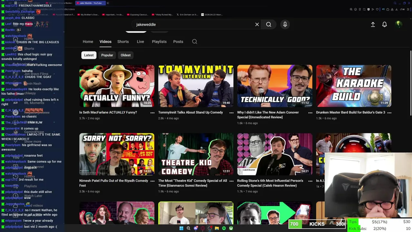Open title Nimesh Patel Pulls Out of Riyadh Comedy Fest
This screenshot has height=232, width=412.
click(114, 183)
